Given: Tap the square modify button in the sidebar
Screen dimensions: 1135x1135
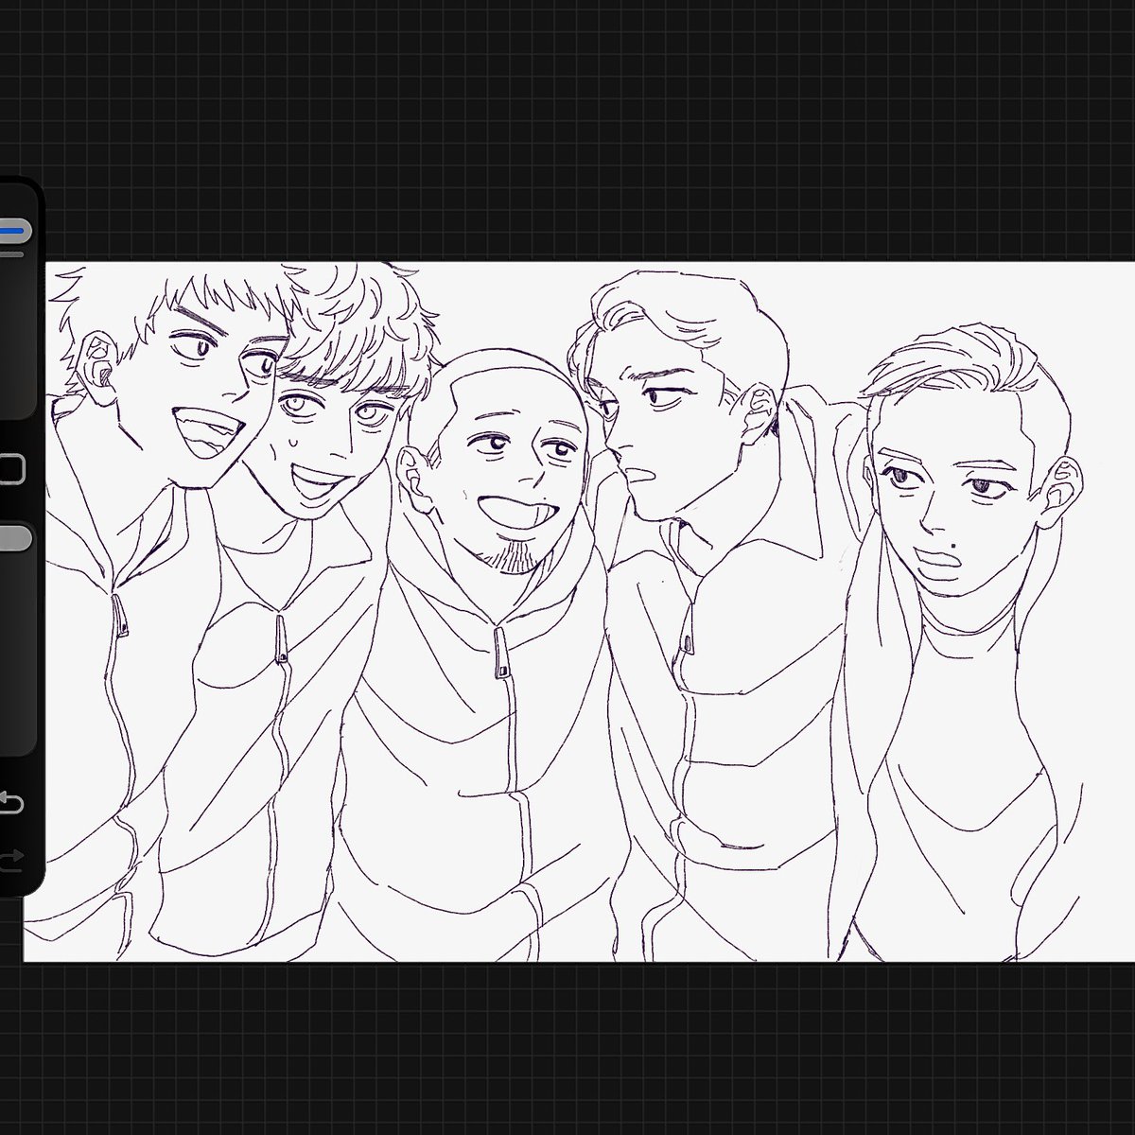Looking at the screenshot, I should click(x=11, y=469).
